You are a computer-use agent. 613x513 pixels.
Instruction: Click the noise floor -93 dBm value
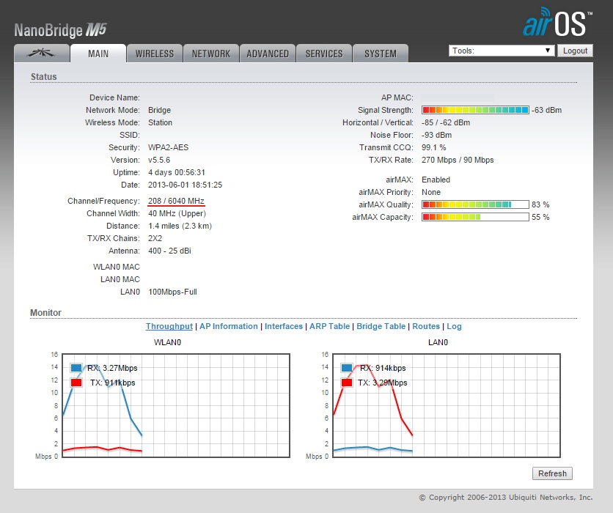(x=437, y=135)
